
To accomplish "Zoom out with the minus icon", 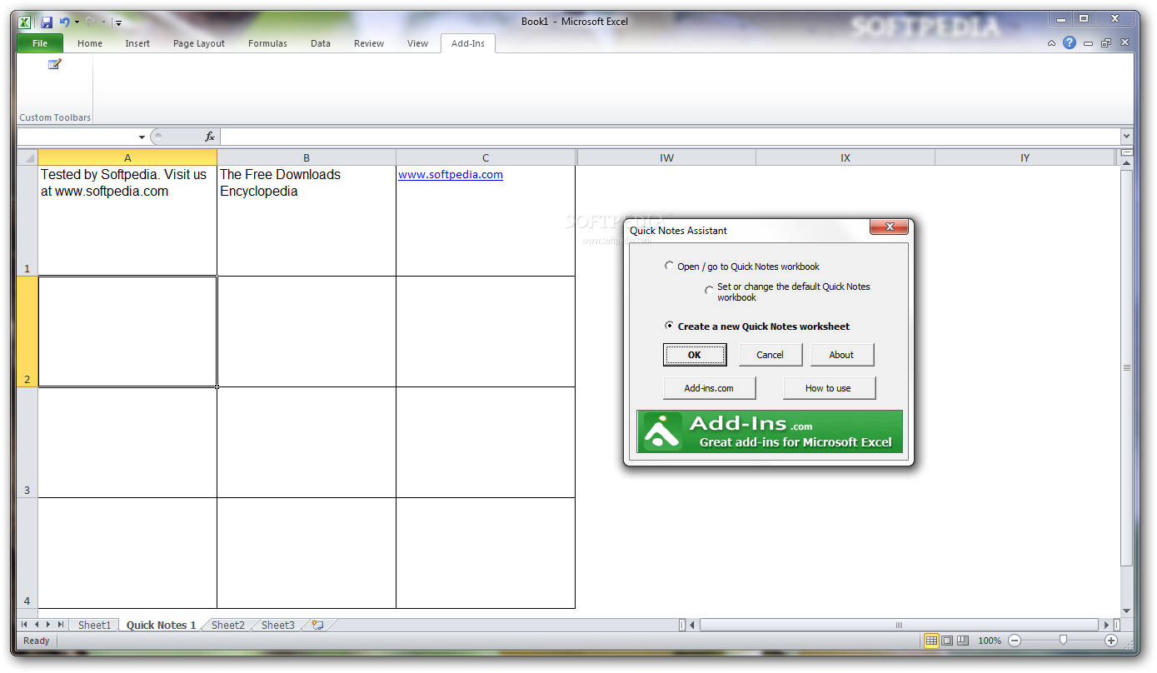I will 1015,641.
